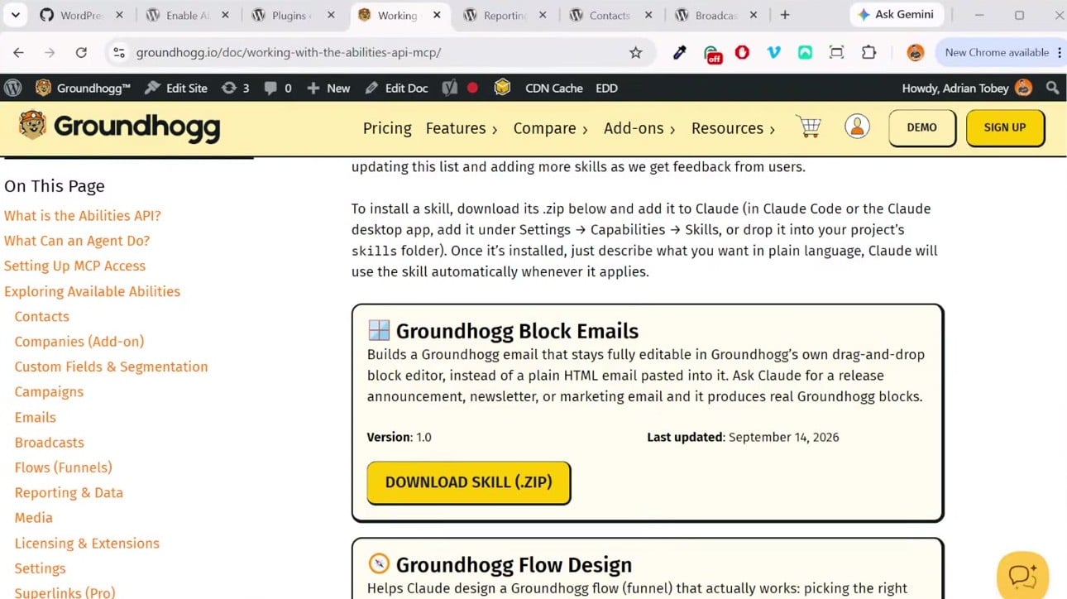This screenshot has width=1067, height=599.
Task: Open a new browser tab
Action: point(785,15)
